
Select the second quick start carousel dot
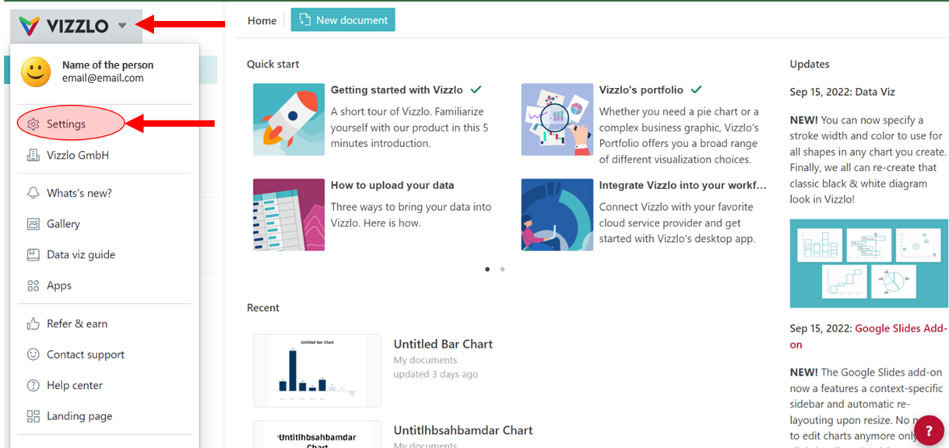pos(502,269)
